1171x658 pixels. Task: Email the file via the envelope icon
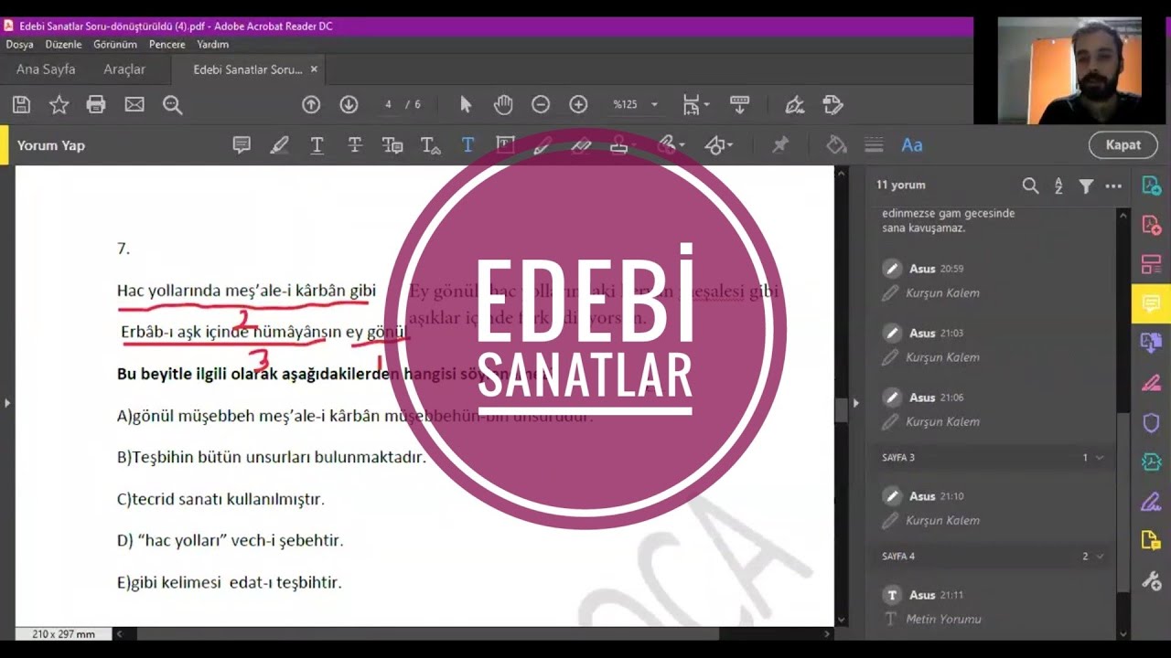[134, 105]
